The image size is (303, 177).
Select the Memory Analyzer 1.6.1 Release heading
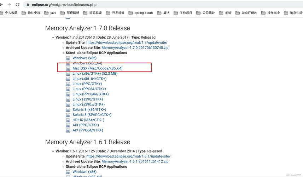(88, 142)
